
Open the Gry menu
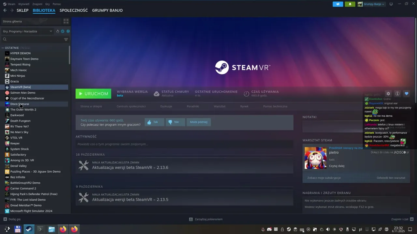[48, 4]
